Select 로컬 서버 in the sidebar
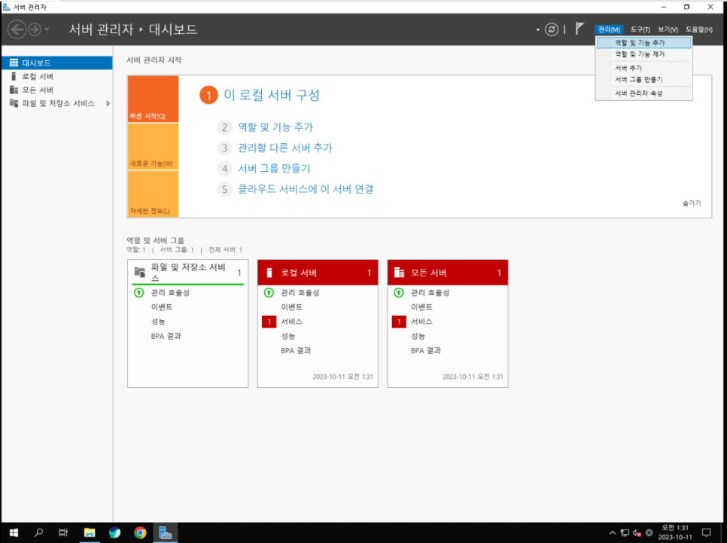The width and height of the screenshot is (727, 543). click(x=38, y=77)
